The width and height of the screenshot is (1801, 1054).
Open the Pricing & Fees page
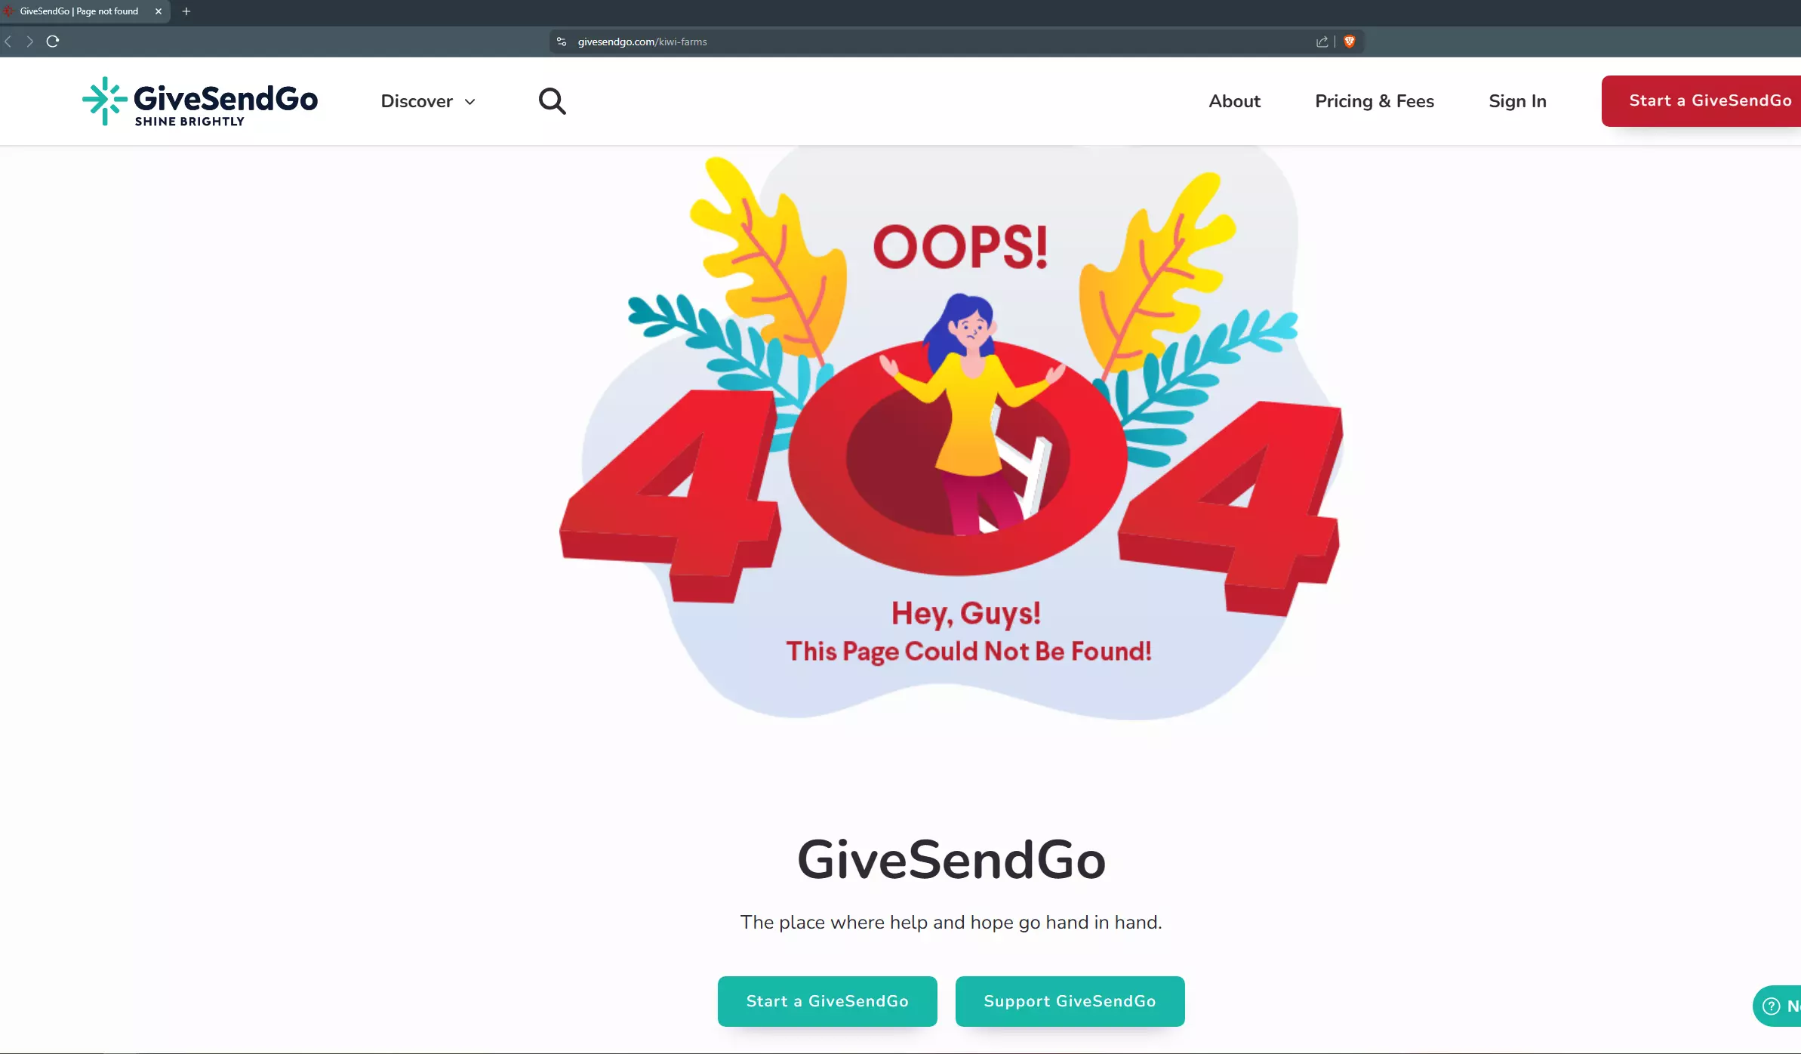(1374, 101)
